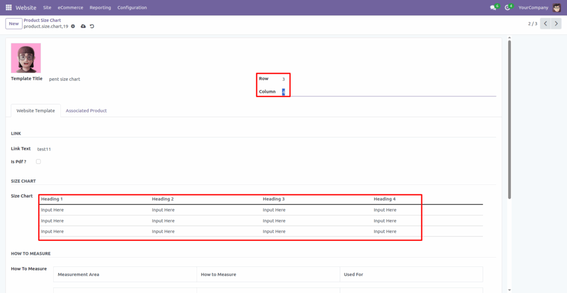This screenshot has height=293, width=567.
Task: Open the messages chat icon with badge 6
Action: pyautogui.click(x=493, y=8)
